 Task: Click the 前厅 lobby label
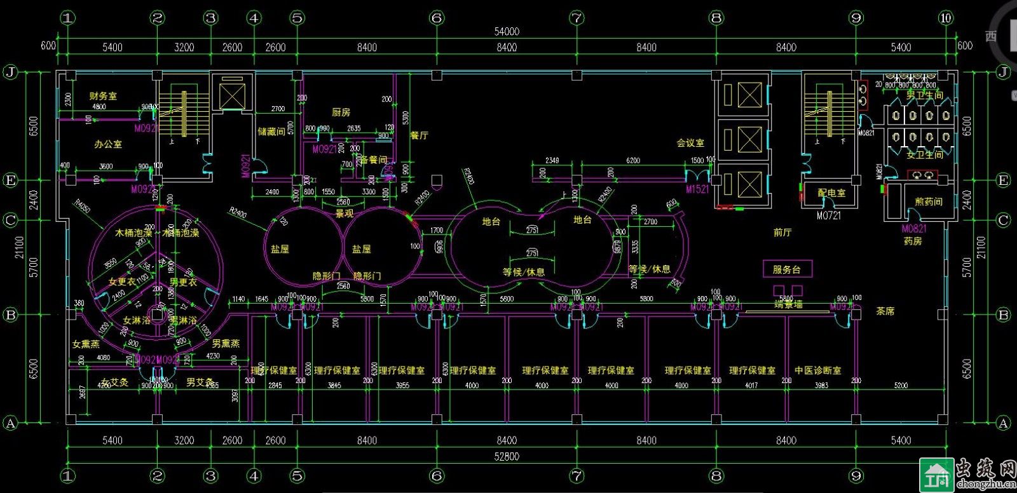tap(782, 233)
